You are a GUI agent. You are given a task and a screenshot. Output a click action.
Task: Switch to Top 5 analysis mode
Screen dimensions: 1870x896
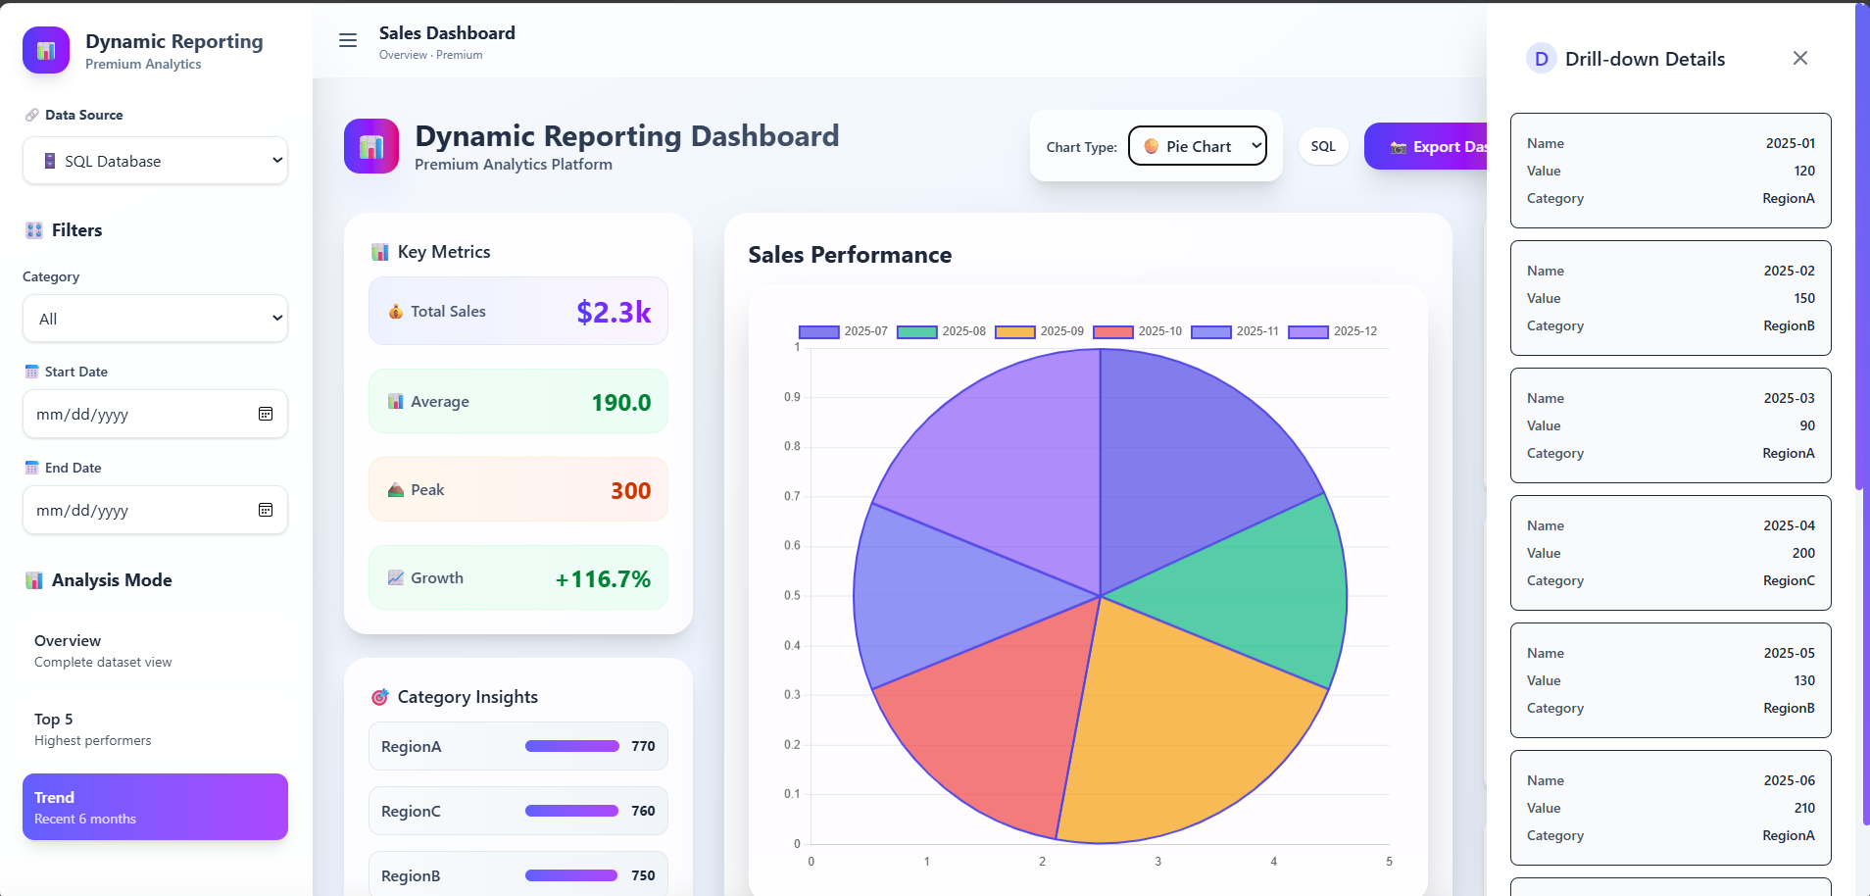click(155, 729)
